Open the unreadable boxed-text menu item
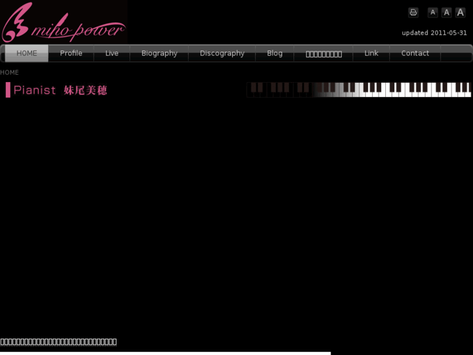This screenshot has width=473, height=355. 323,54
